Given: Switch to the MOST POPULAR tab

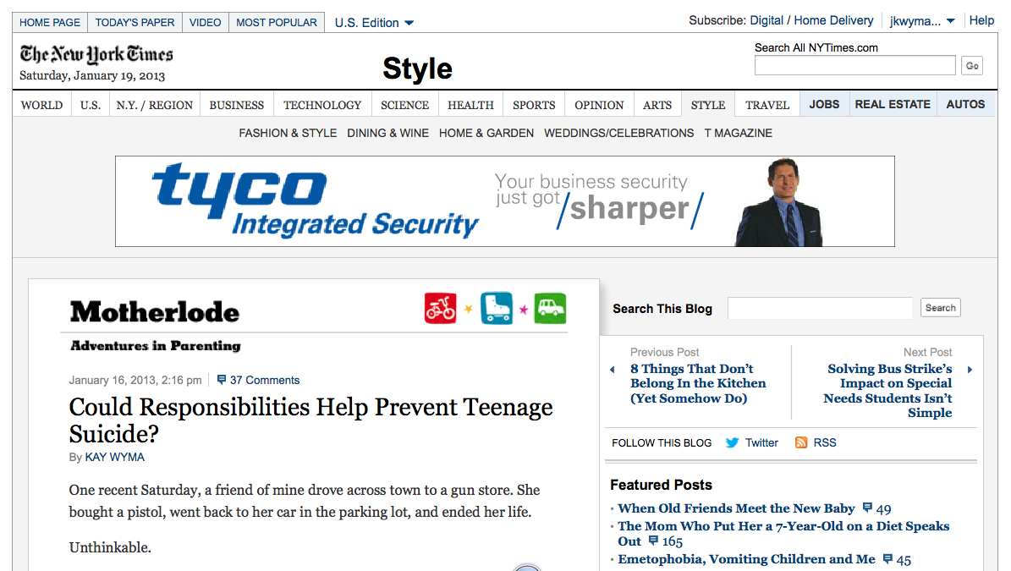Looking at the screenshot, I should coord(277,23).
